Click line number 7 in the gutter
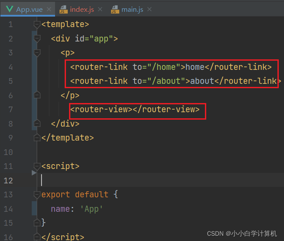 pyautogui.click(x=10, y=110)
